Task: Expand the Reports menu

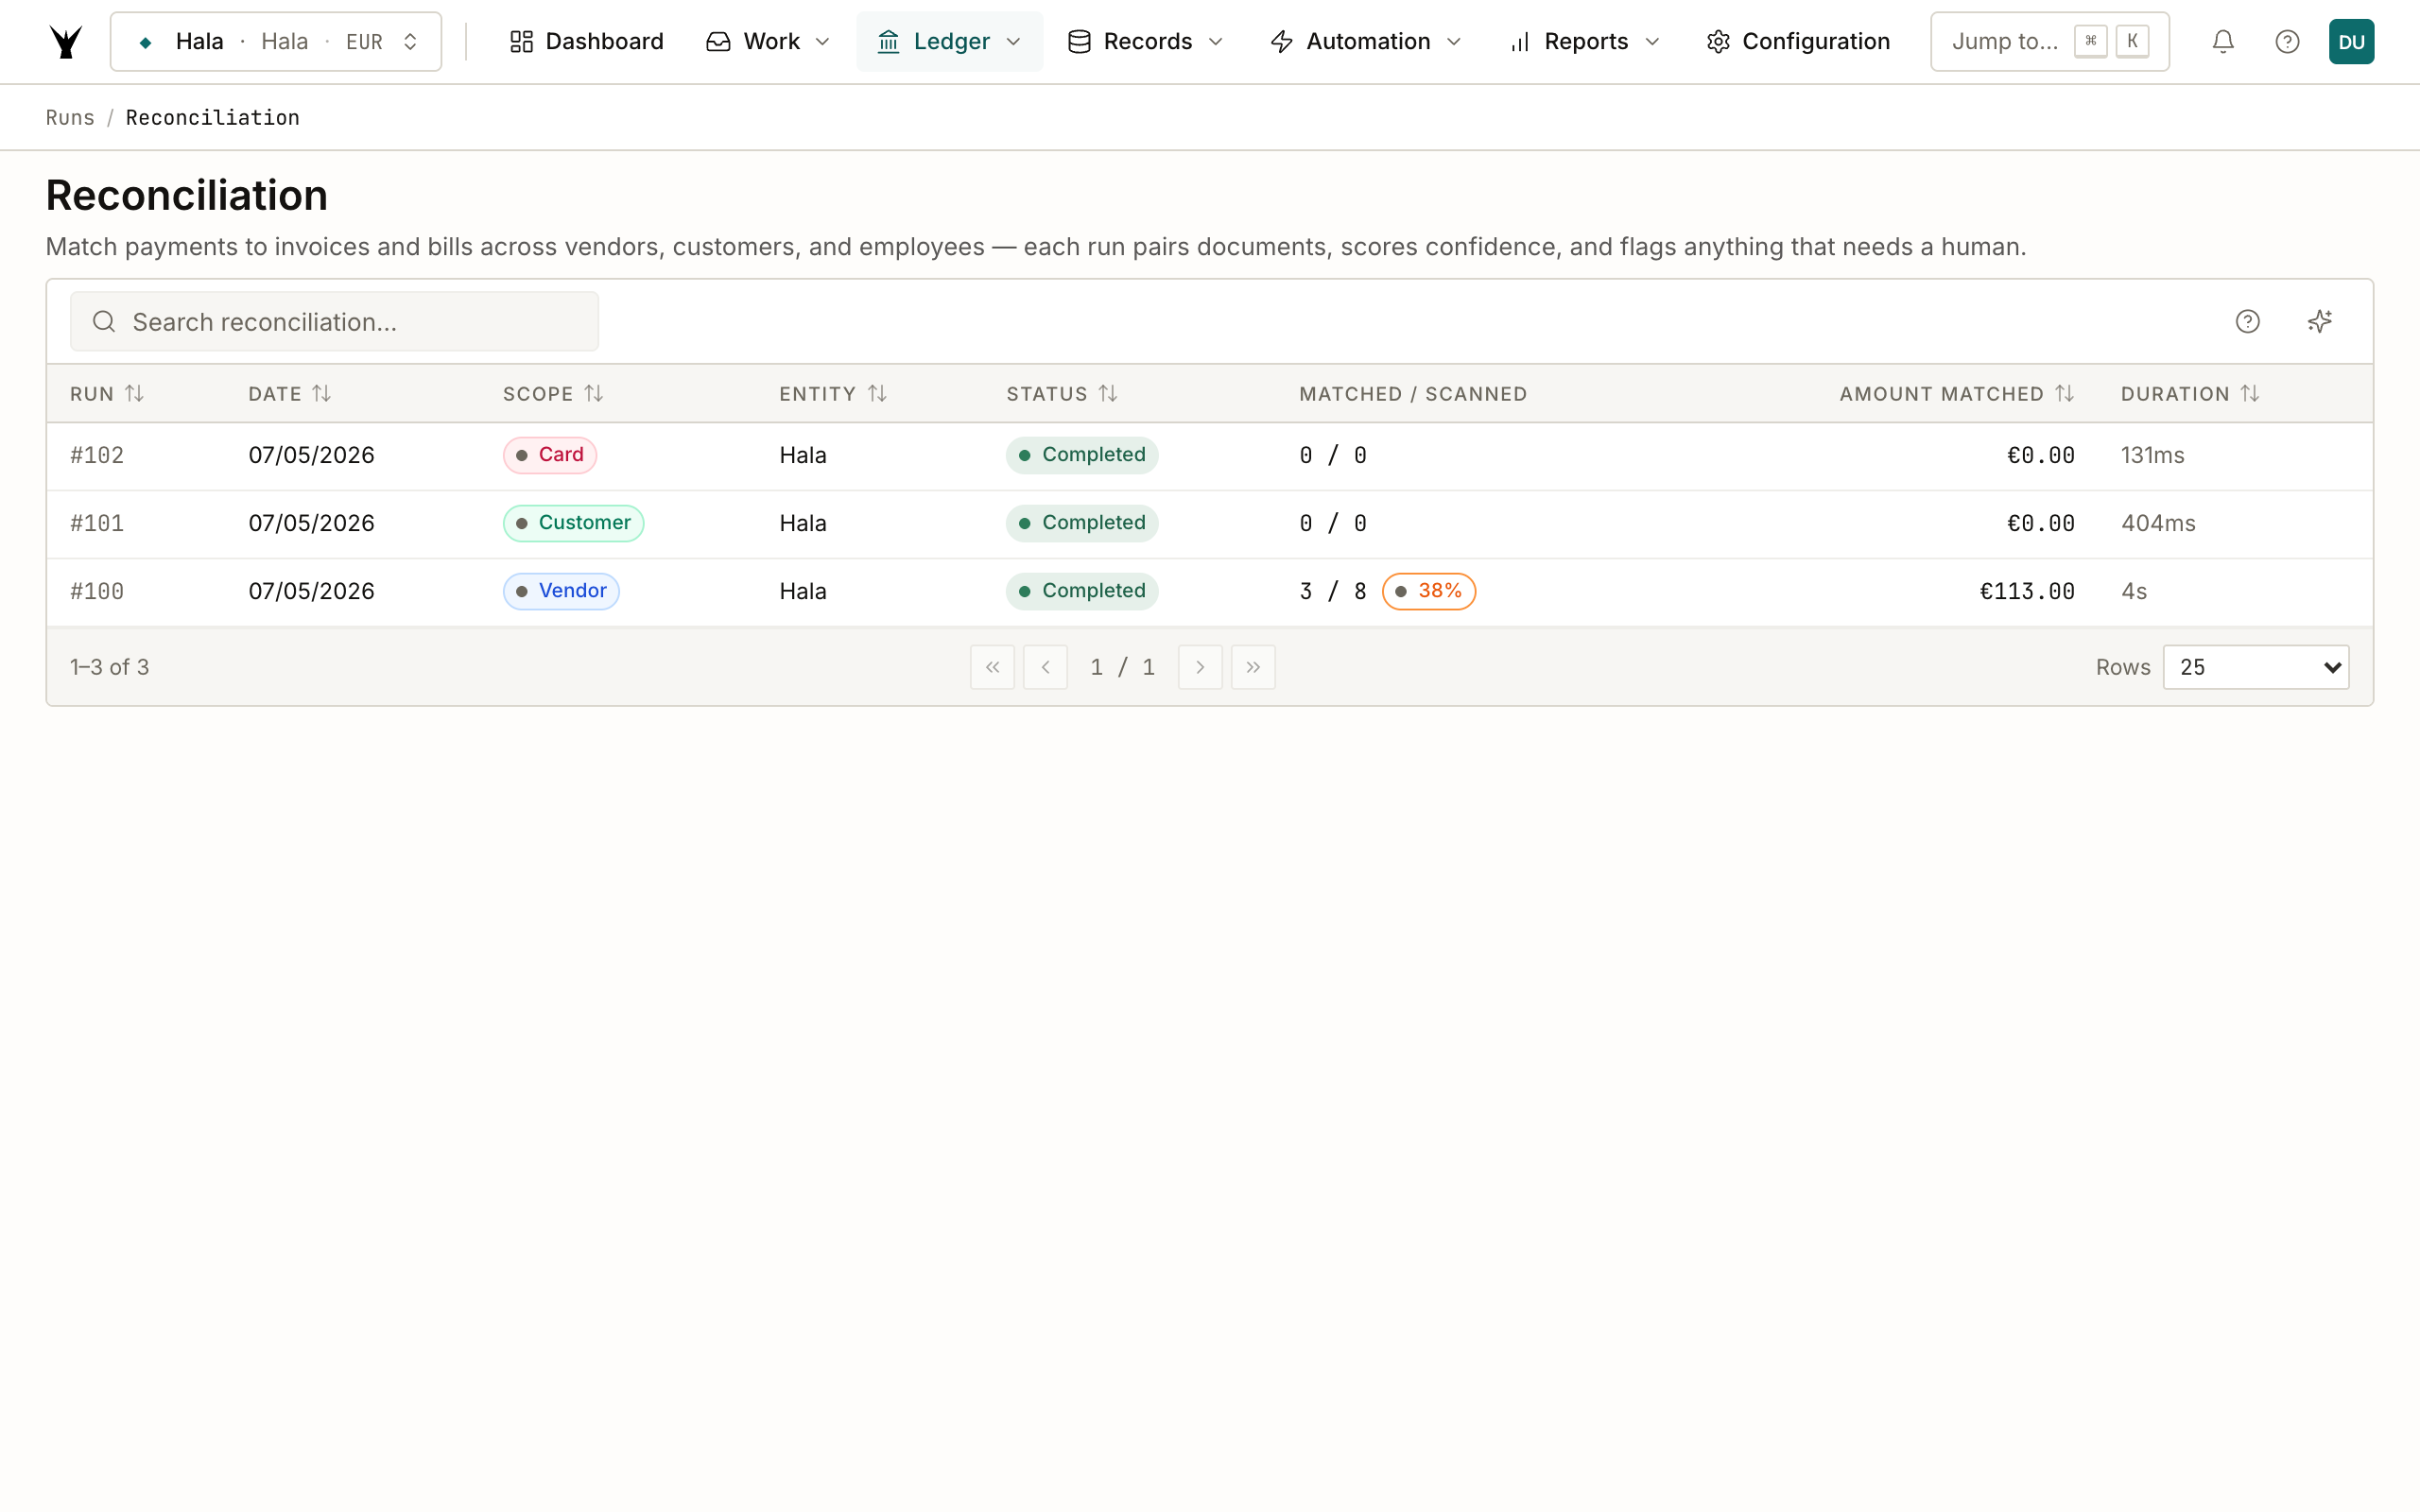Action: point(1584,41)
